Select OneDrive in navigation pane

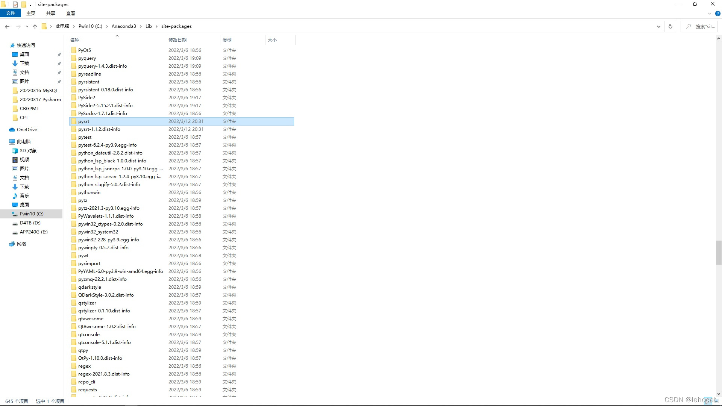(x=27, y=130)
